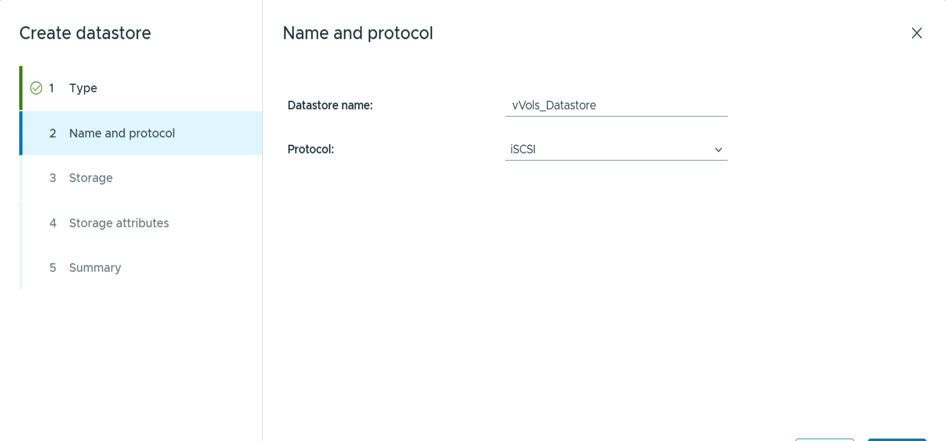Image resolution: width=946 pixels, height=441 pixels.
Task: Click the "Protocol:" field label
Action: coord(311,149)
